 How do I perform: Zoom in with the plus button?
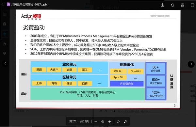coord(110,122)
